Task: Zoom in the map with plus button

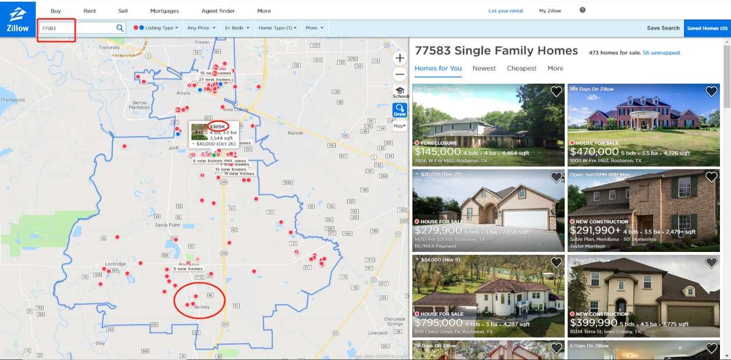Action: 400,58
